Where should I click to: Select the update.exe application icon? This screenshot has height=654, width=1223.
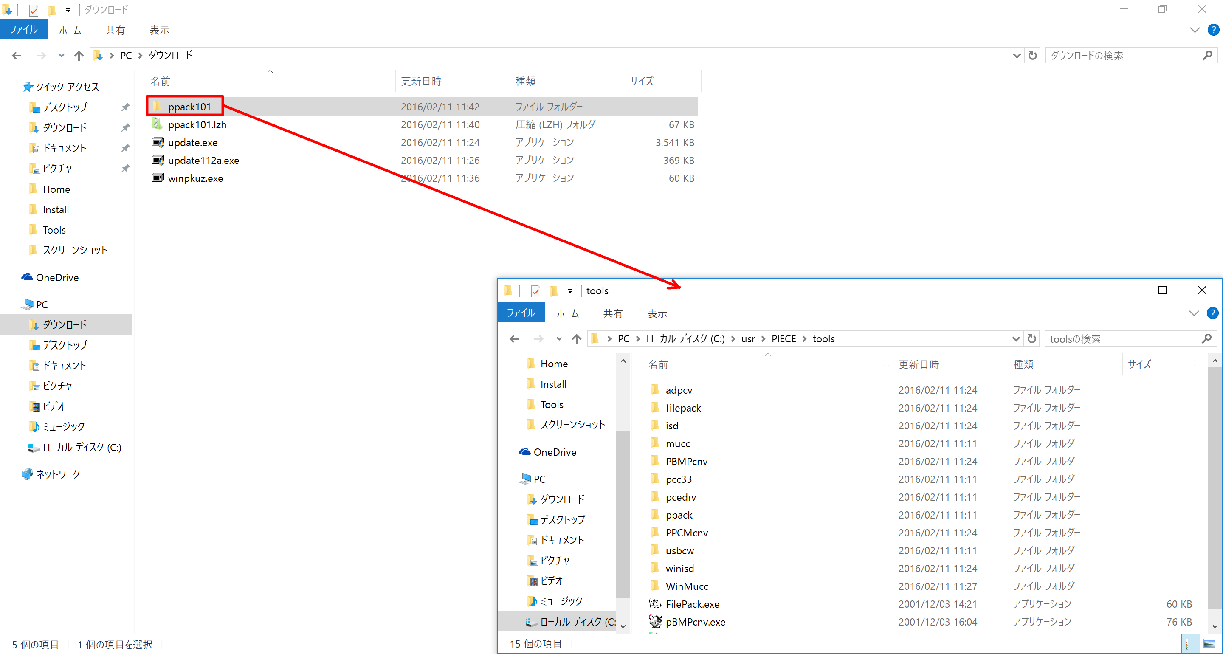pos(158,143)
